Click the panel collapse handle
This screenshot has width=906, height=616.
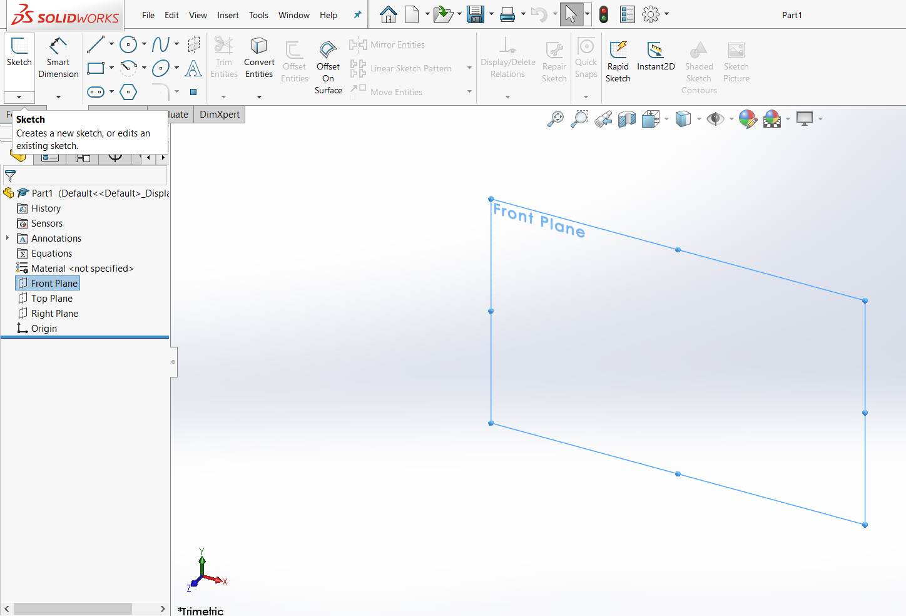pos(173,362)
